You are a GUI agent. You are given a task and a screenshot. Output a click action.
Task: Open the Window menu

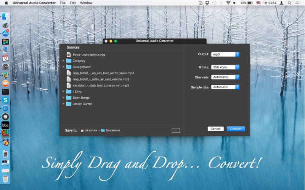coord(86,3)
